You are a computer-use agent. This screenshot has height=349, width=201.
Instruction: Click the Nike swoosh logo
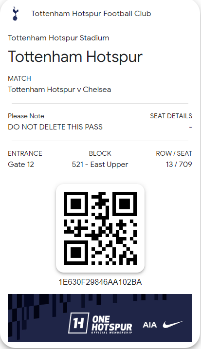click(173, 325)
